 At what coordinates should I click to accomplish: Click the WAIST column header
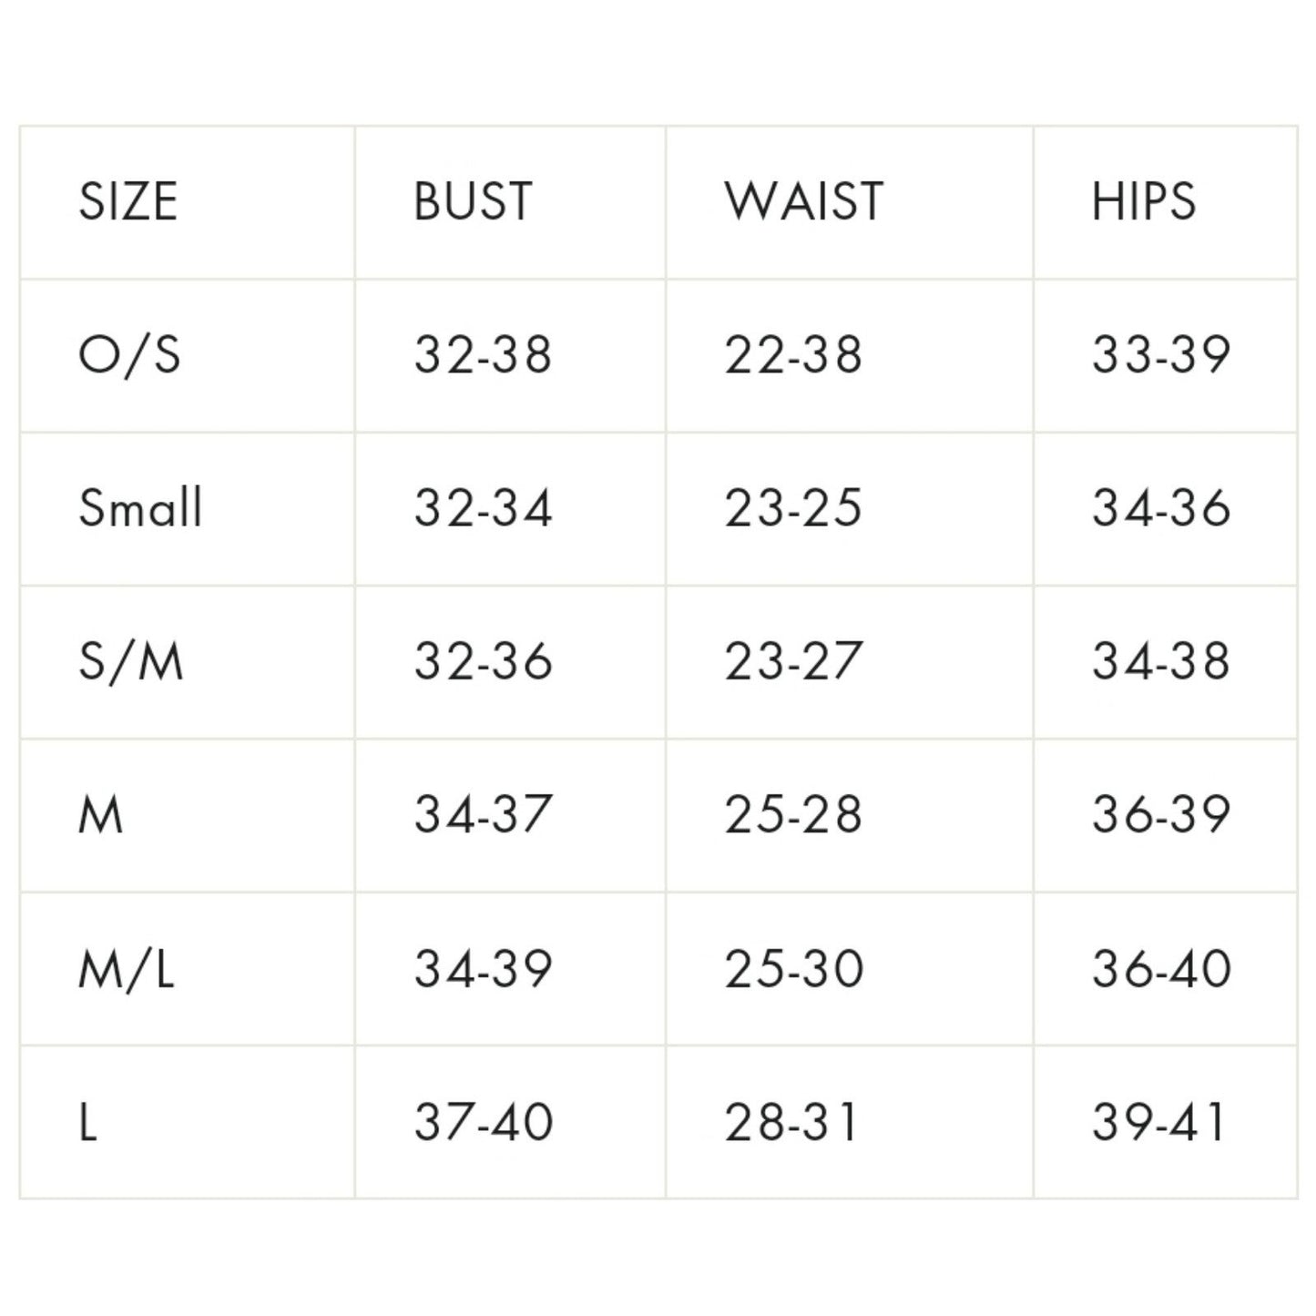[804, 201]
